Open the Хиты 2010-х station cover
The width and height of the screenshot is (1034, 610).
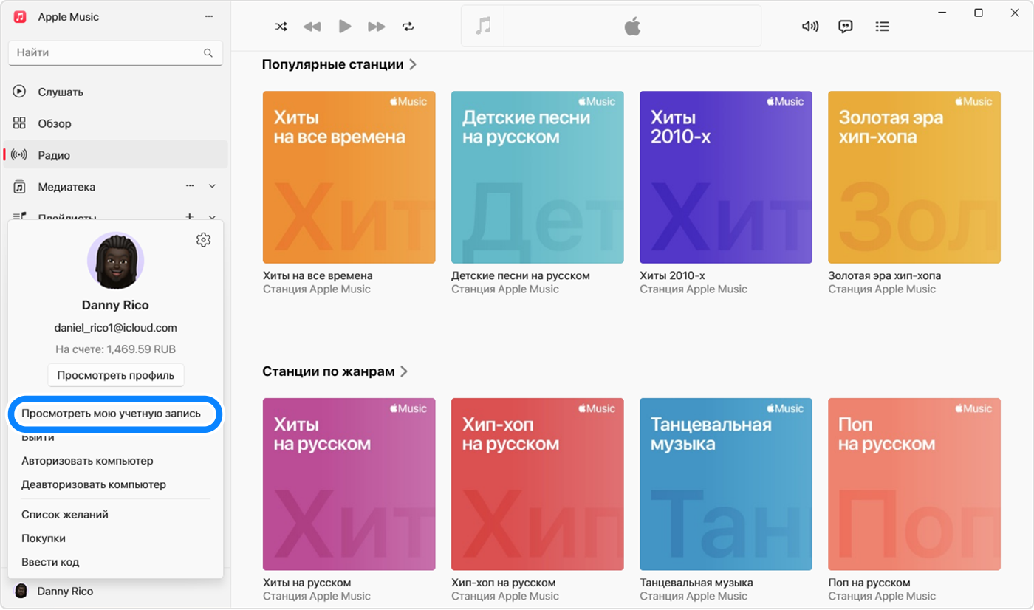coord(726,177)
